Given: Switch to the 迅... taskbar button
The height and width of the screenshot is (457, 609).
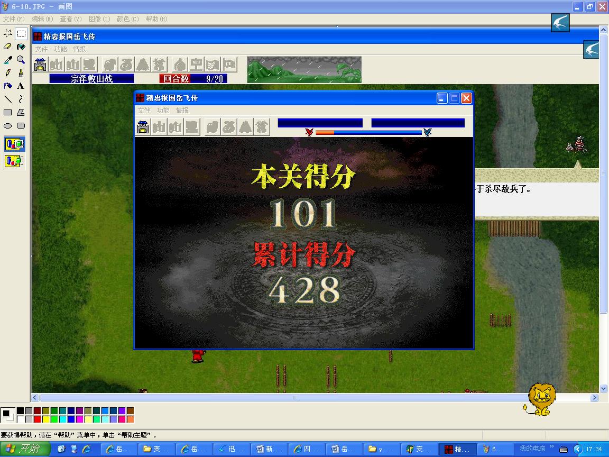Looking at the screenshot, I should point(231,449).
